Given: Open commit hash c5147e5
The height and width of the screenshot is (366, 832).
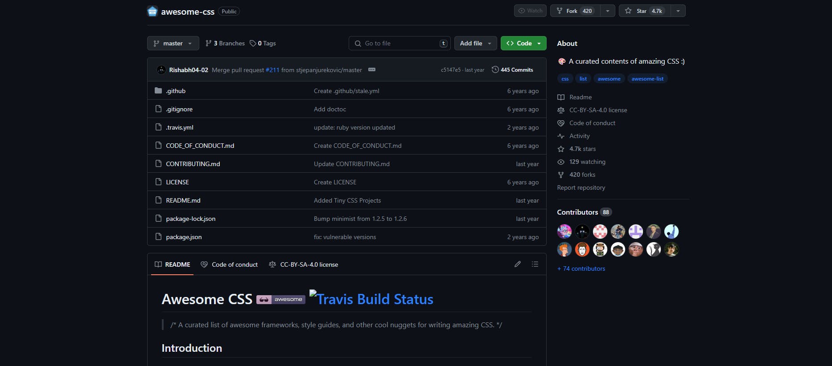Looking at the screenshot, I should coord(451,70).
